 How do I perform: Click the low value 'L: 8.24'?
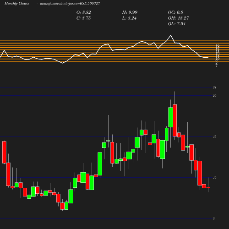pos(129,18)
